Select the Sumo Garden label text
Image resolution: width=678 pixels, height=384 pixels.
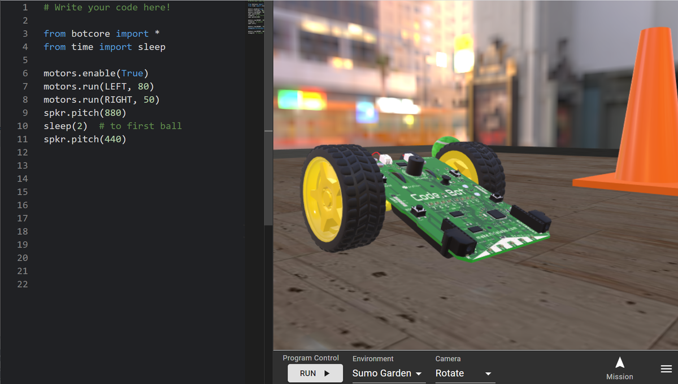(x=380, y=373)
